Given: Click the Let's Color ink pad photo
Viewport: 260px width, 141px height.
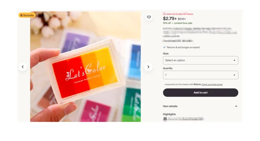Looking at the screenshot, I should pyautogui.click(x=85, y=66).
